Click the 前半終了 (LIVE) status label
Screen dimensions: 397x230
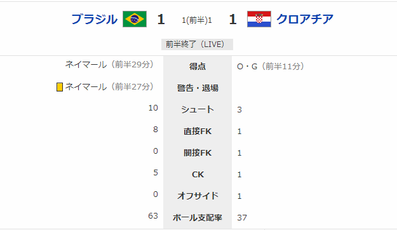(x=198, y=44)
